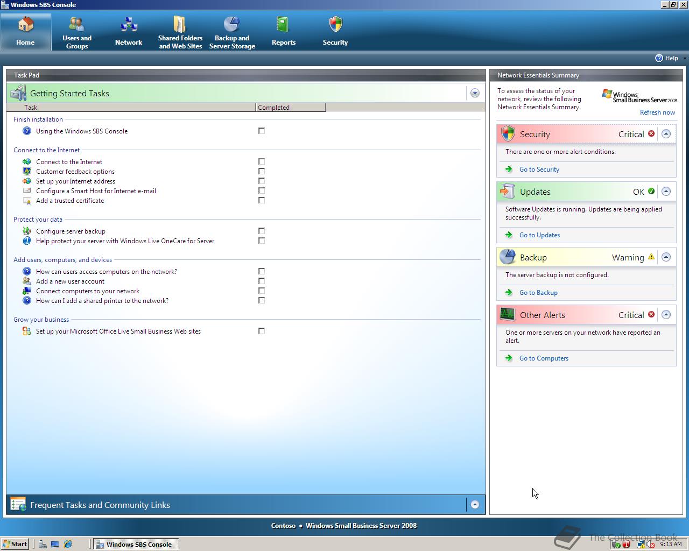The image size is (689, 551).
Task: Click the system tray clock
Action: [x=671, y=544]
